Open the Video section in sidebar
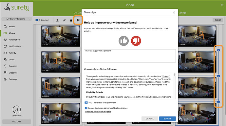 (x=12, y=33)
